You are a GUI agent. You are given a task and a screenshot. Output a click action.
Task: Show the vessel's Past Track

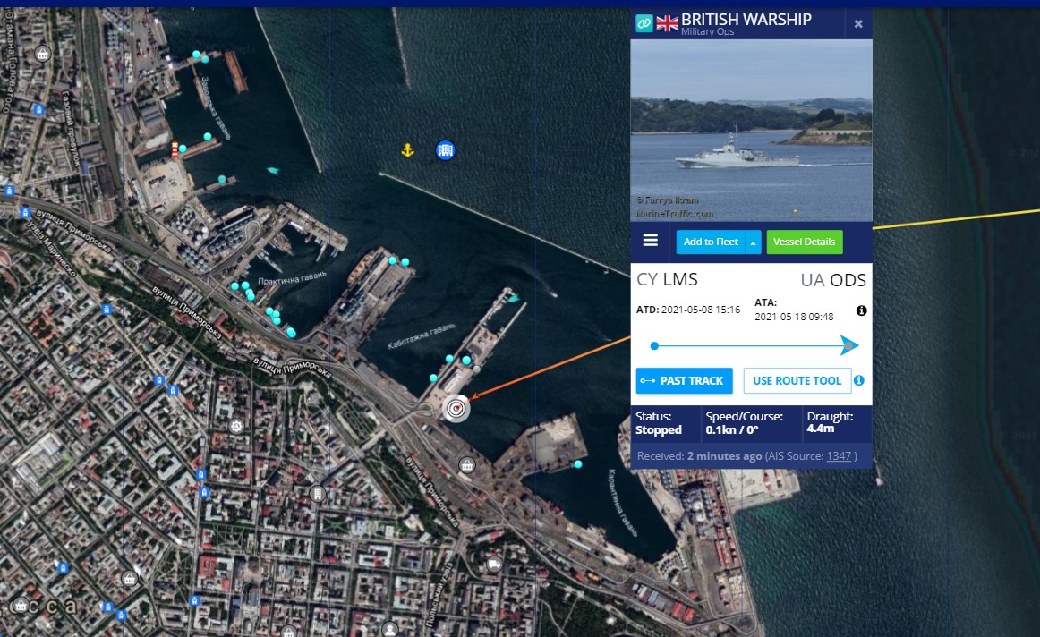pos(685,380)
